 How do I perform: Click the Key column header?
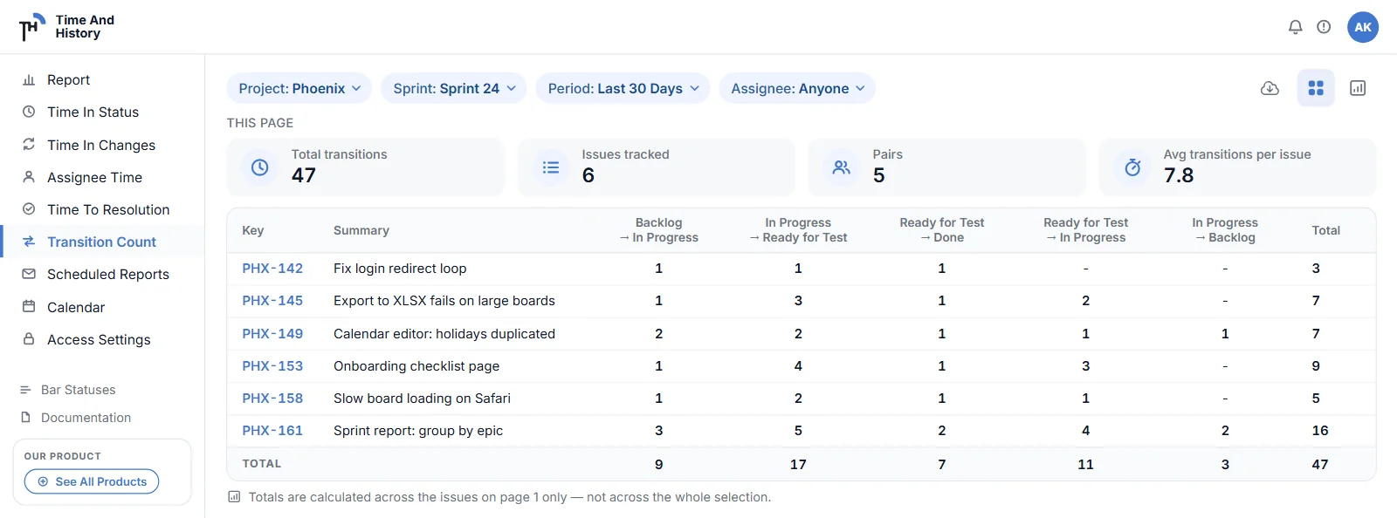253,230
